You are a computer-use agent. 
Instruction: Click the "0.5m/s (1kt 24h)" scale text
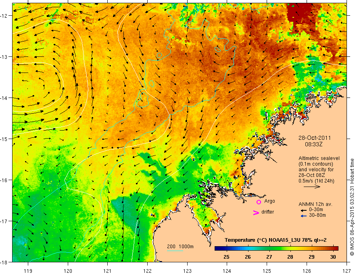click(316, 181)
